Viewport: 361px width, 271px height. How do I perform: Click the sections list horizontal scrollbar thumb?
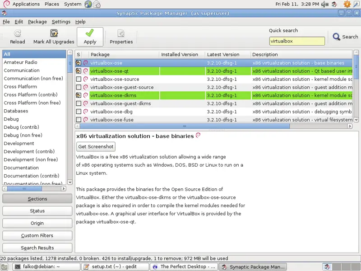point(24,188)
